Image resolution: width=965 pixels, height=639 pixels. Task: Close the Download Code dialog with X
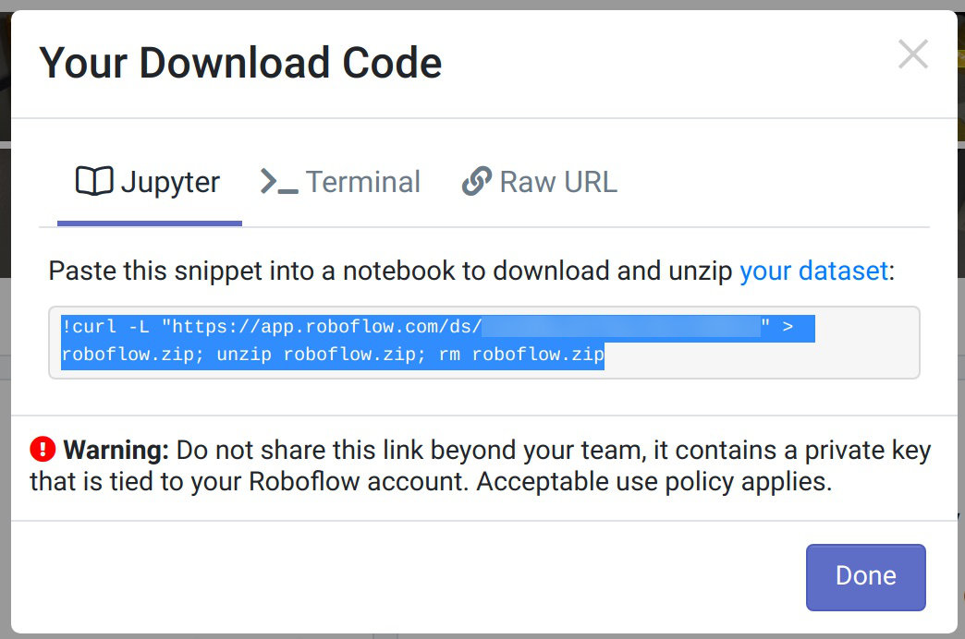click(x=912, y=54)
